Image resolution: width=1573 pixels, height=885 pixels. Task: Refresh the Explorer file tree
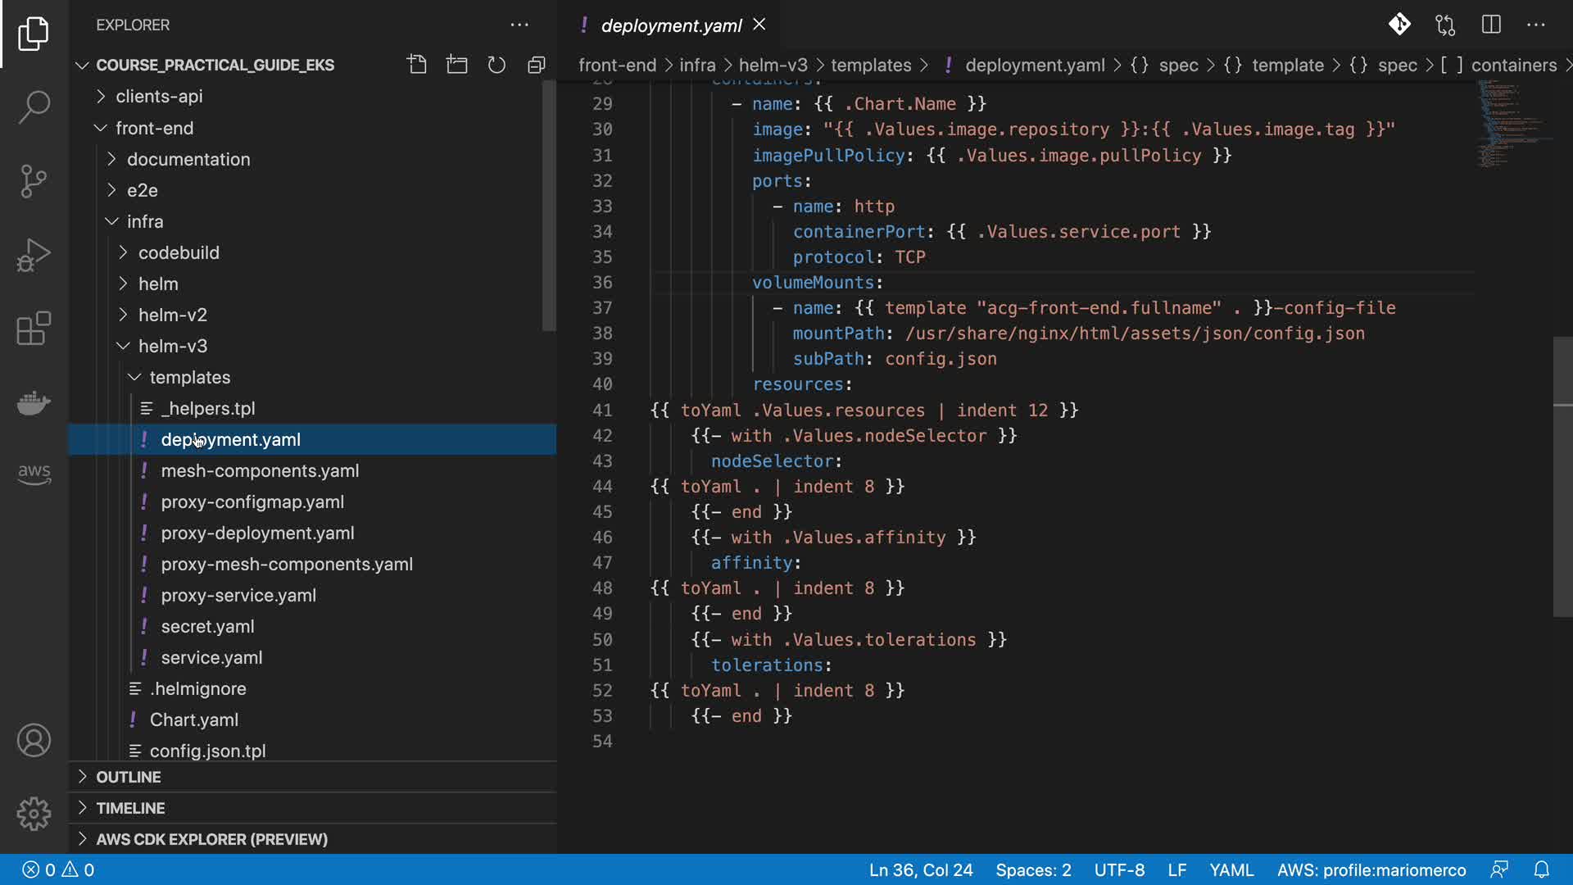coord(496,65)
